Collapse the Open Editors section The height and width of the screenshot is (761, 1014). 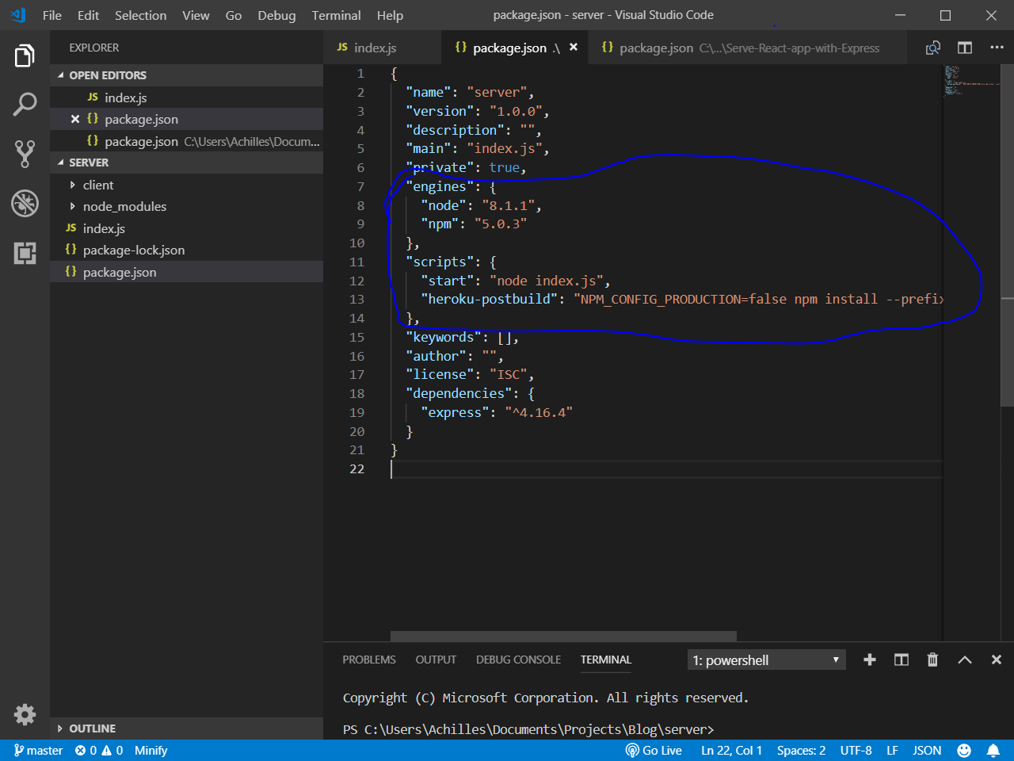pyautogui.click(x=186, y=75)
